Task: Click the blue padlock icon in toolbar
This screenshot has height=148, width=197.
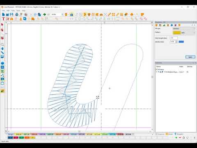Action: (x=71, y=14)
